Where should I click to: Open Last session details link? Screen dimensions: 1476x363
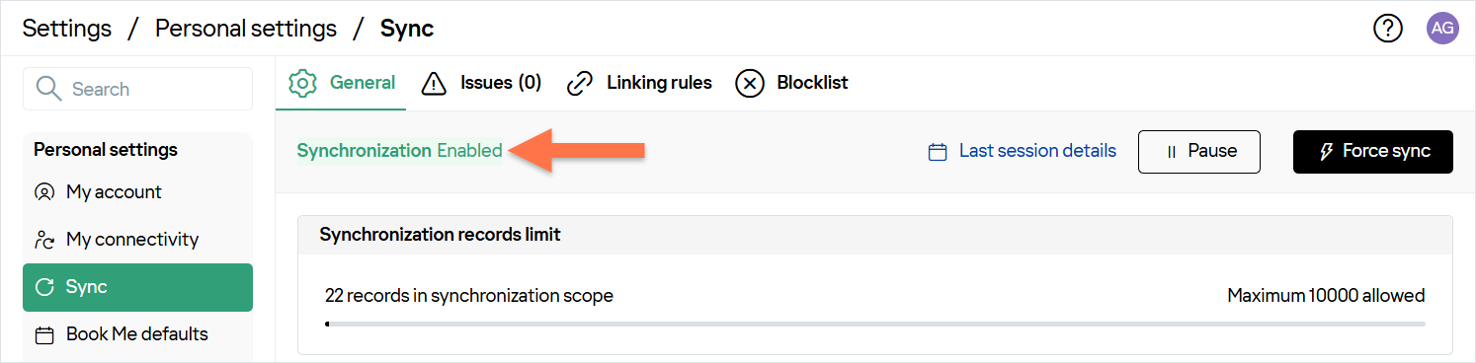pyautogui.click(x=1037, y=151)
